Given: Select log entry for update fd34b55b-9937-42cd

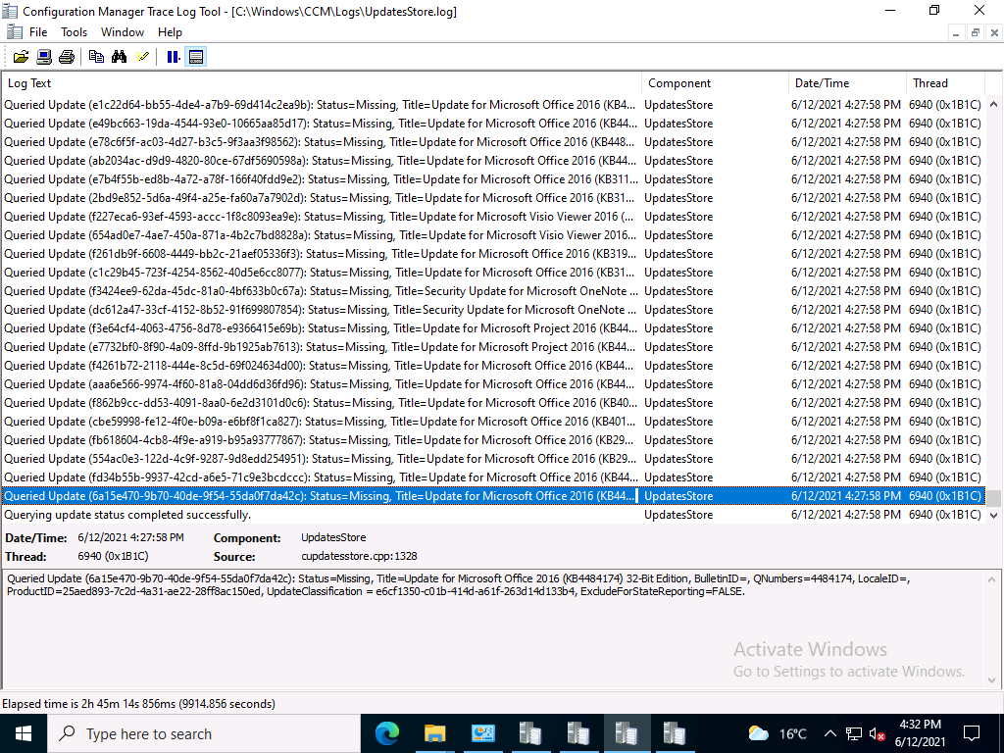Looking at the screenshot, I should (x=493, y=477).
